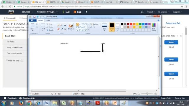Choose the Triangle shape in Shapes gallery
This screenshot has height=106, width=189.
coord(83,27)
